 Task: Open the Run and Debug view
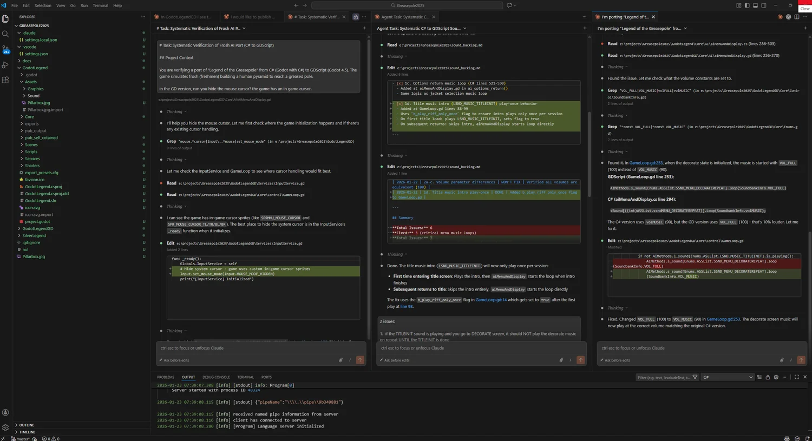(5, 65)
